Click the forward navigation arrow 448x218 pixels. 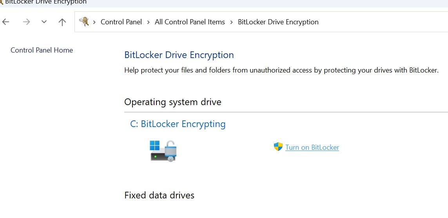click(26, 22)
